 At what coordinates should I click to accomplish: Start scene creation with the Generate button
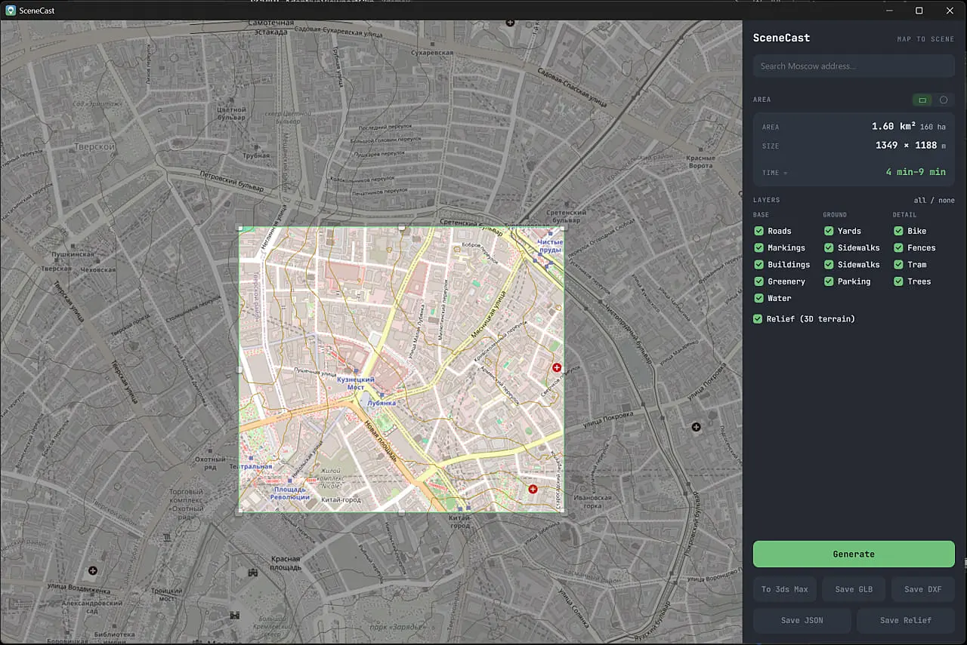(854, 554)
